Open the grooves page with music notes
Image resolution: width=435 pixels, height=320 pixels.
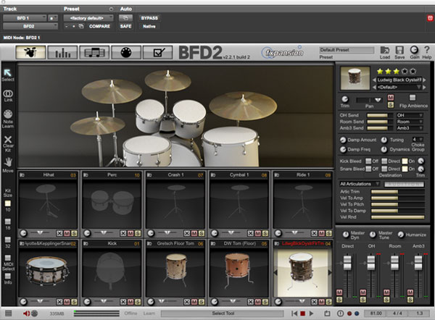(x=94, y=51)
